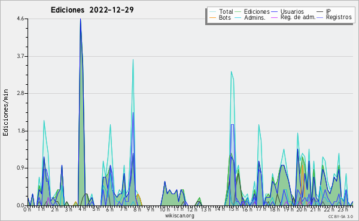Click the 'wikiscan.org' label below the axis
Screen dimensions: 359x221
180,216
